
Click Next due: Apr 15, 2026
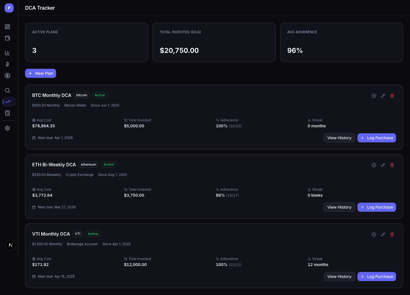56,277
